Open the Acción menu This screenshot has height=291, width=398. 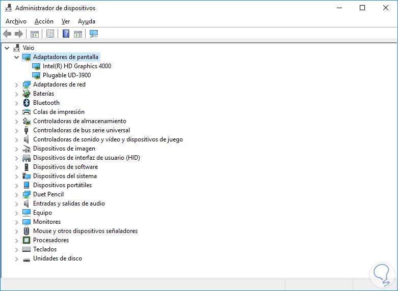click(x=44, y=21)
